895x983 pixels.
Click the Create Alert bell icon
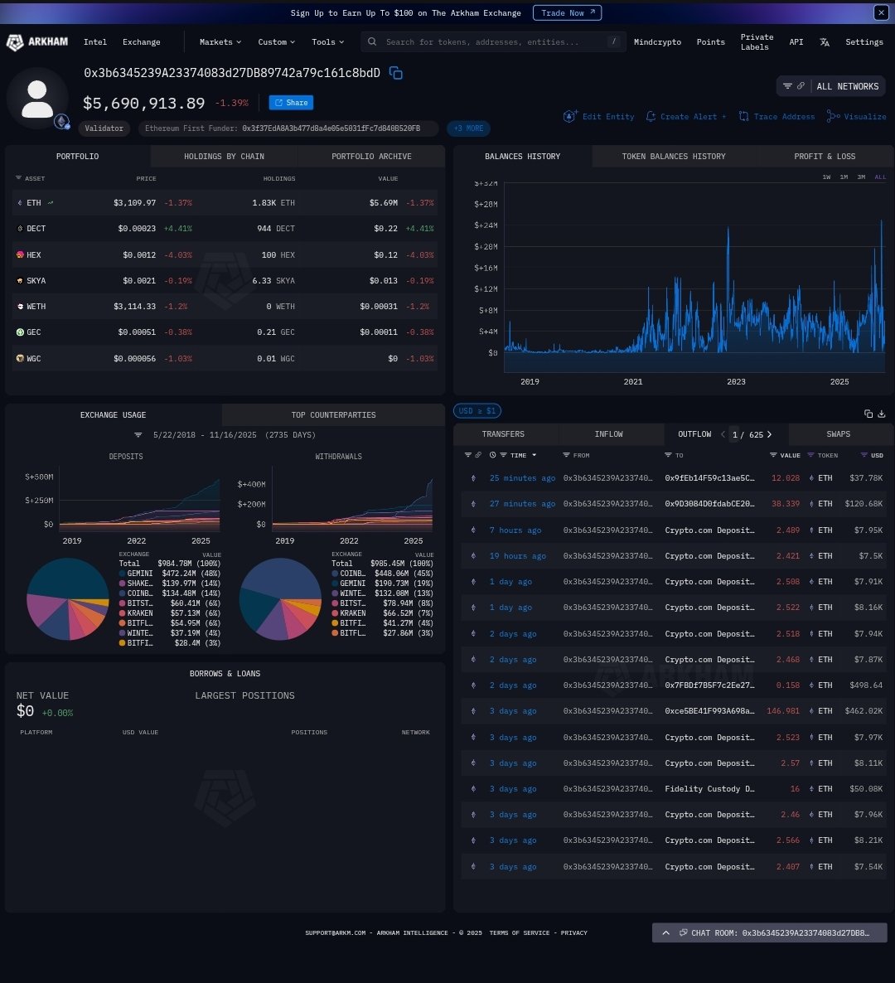coord(651,116)
